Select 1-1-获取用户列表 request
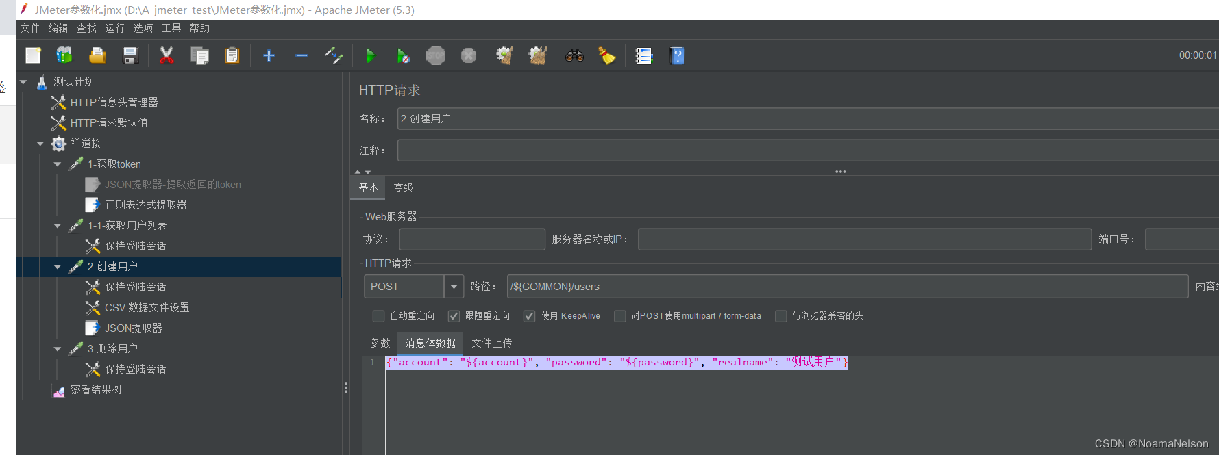Viewport: 1219px width, 455px height. pos(127,225)
